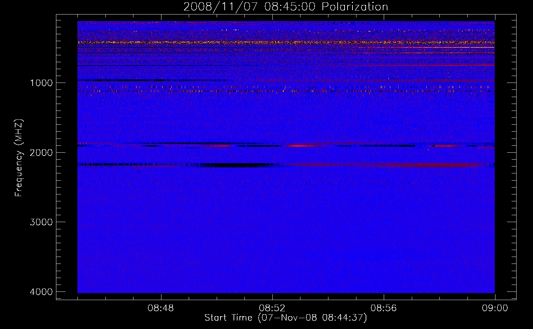
Task: Click the 'Frequency (MHZ)' axis label
Action: pos(19,158)
